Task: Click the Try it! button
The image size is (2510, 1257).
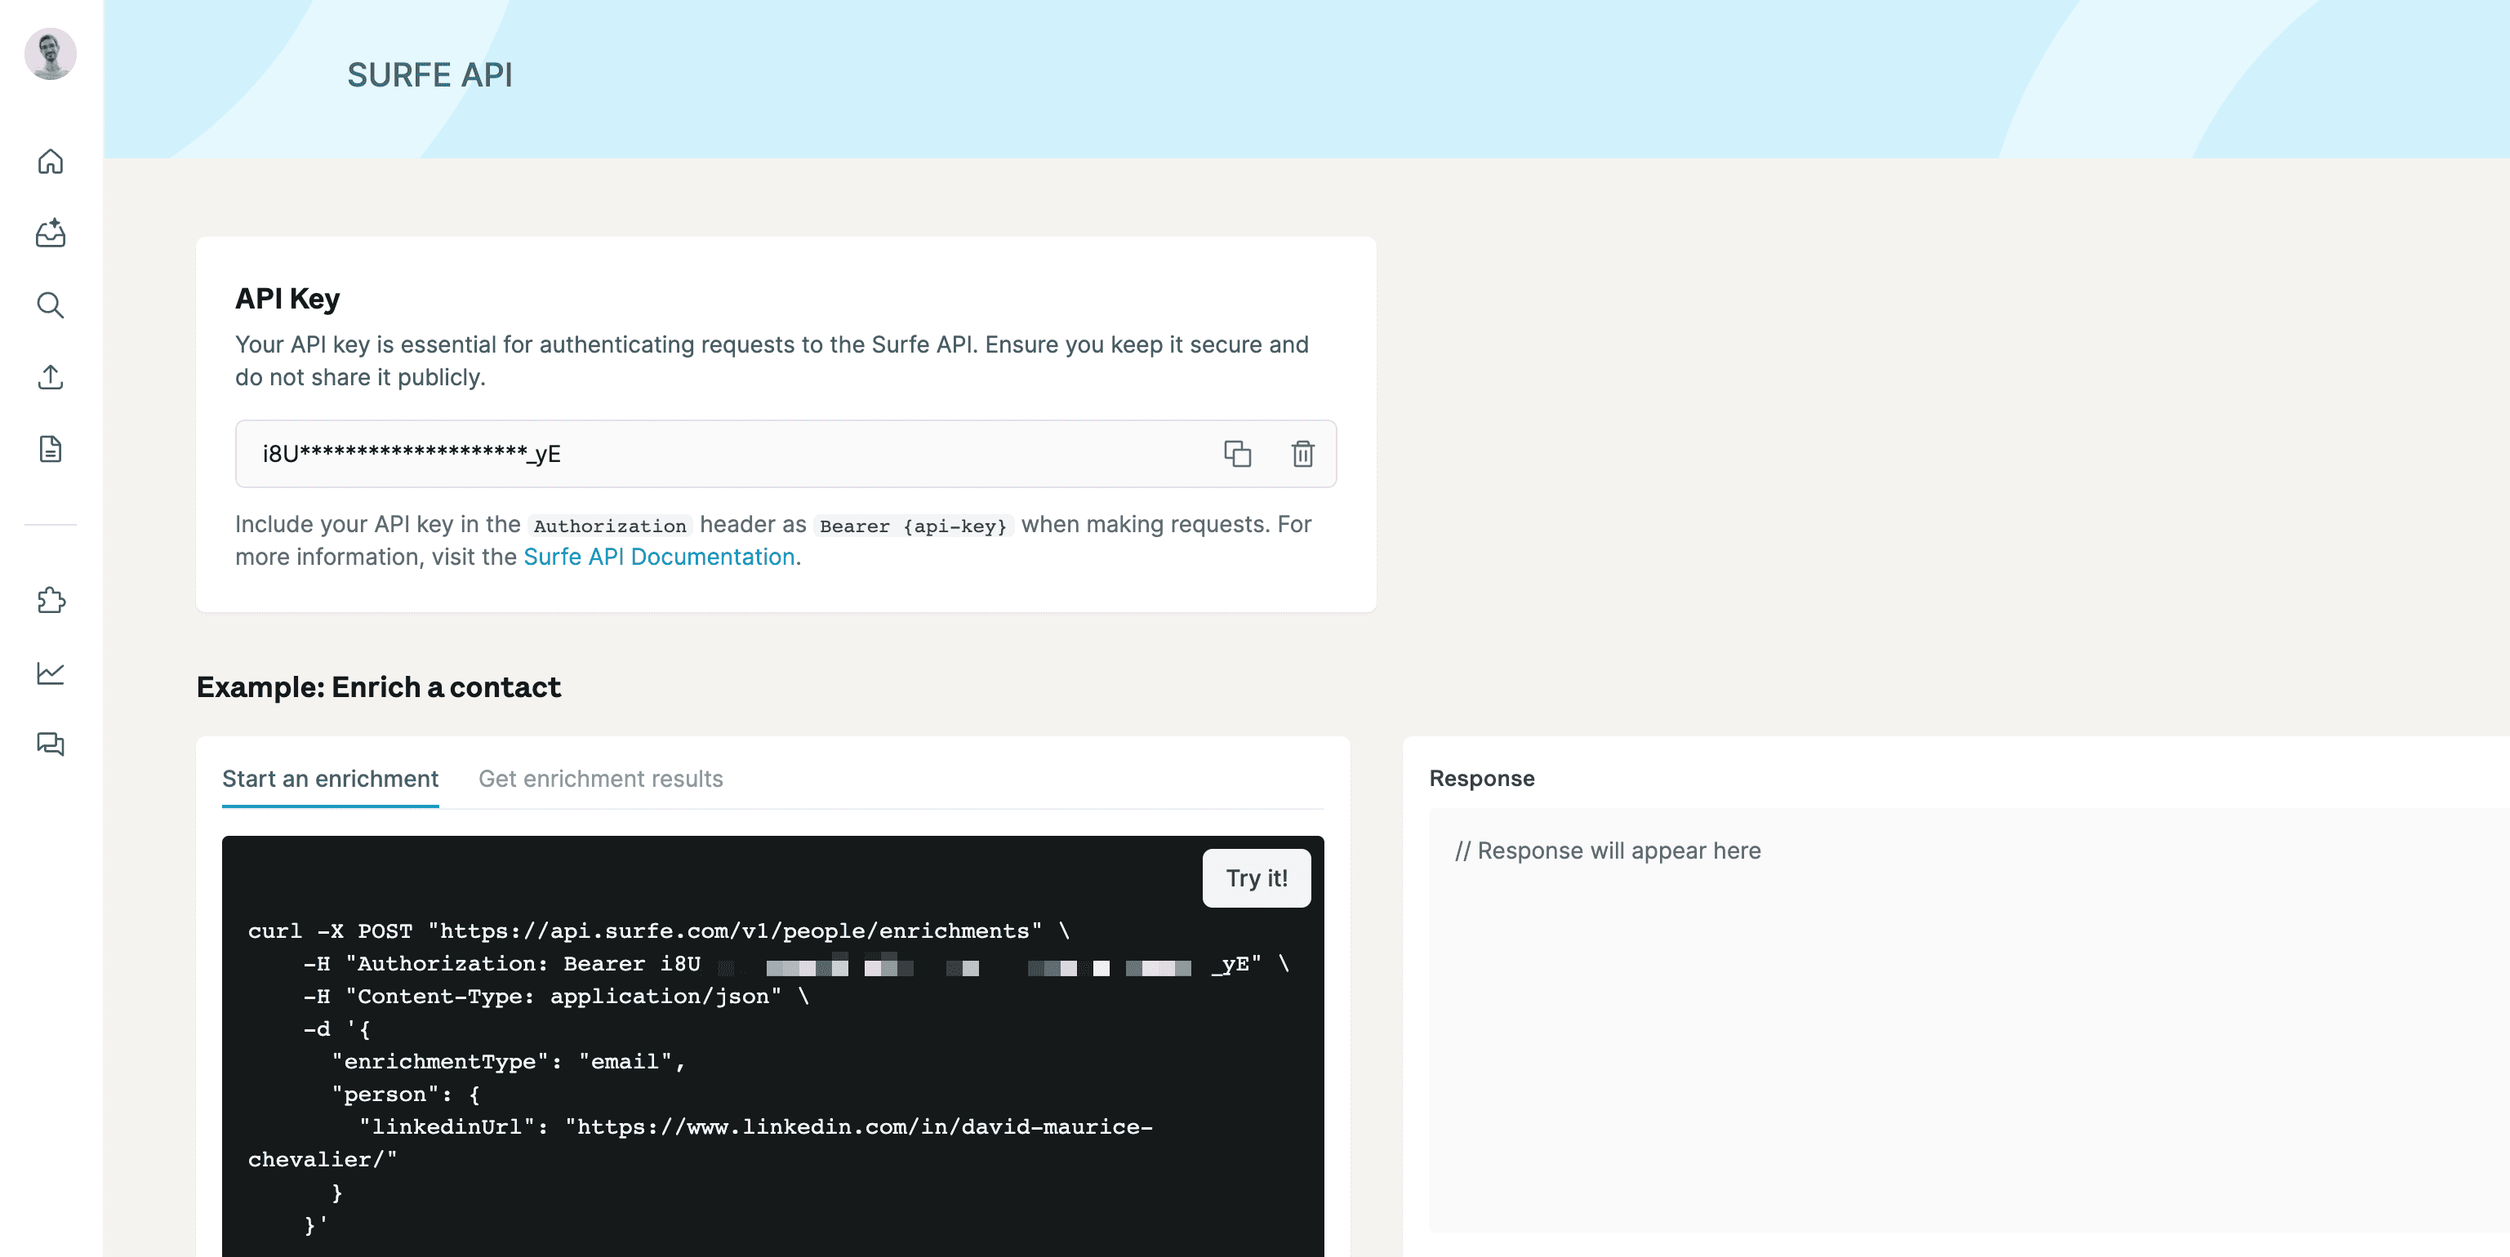Action: click(x=1256, y=878)
